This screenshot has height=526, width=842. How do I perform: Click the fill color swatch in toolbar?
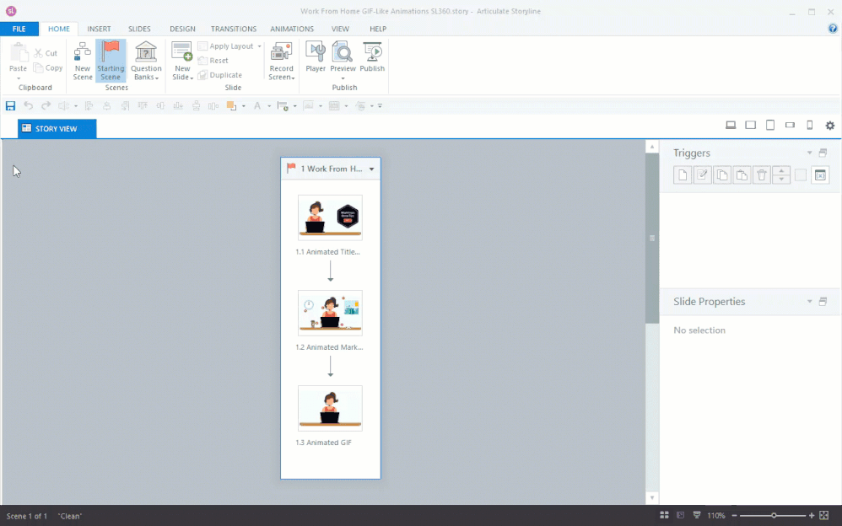point(231,105)
